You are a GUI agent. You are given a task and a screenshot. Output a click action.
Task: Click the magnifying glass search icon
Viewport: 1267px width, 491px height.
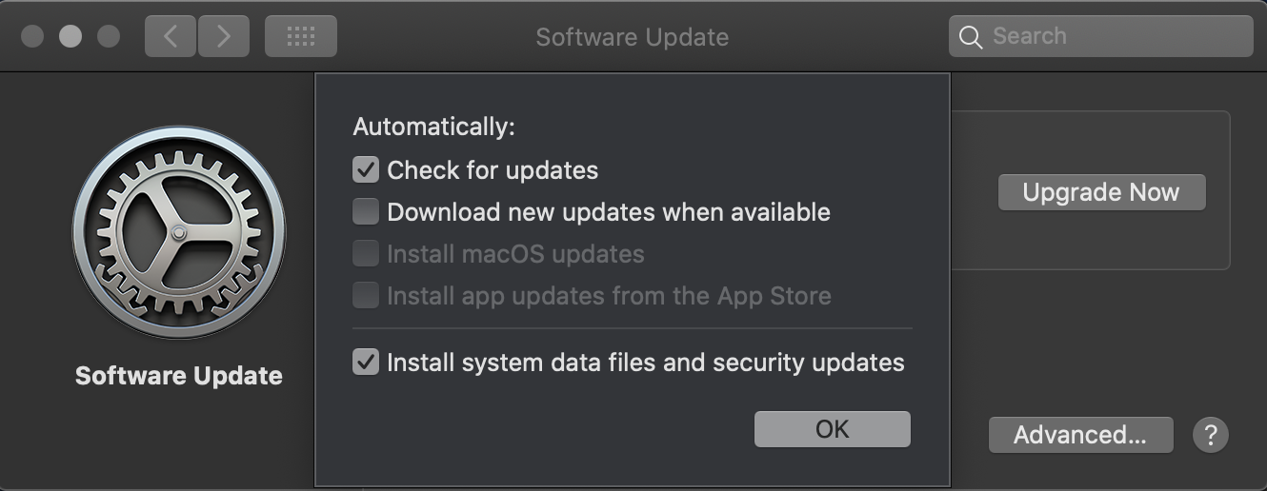point(970,37)
